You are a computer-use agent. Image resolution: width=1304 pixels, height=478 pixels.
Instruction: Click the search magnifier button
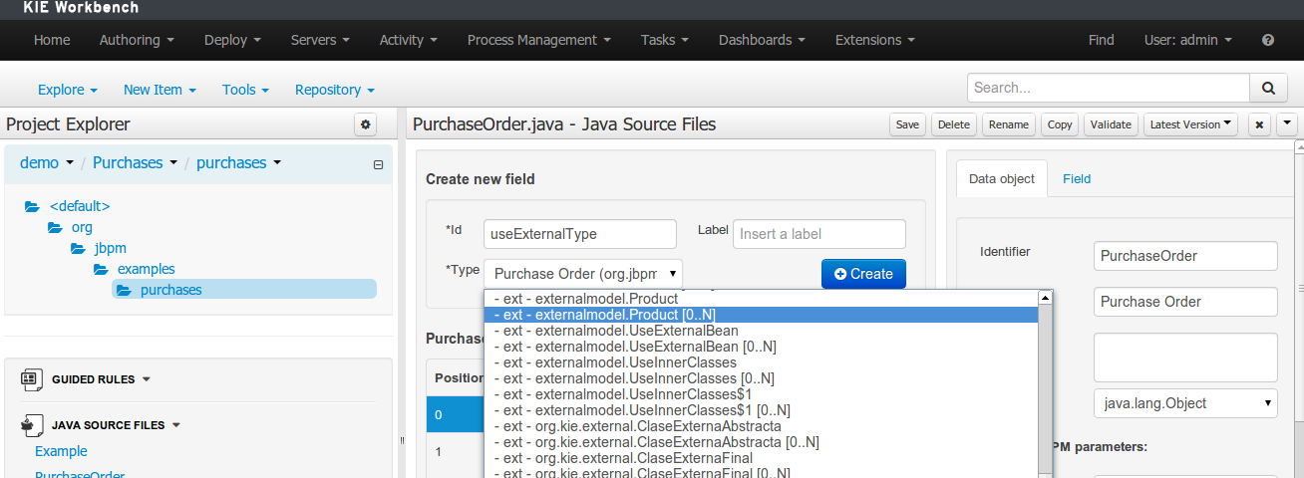(1268, 88)
